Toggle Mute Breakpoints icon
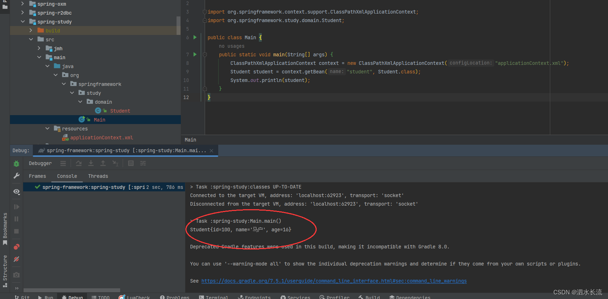 pyautogui.click(x=16, y=259)
